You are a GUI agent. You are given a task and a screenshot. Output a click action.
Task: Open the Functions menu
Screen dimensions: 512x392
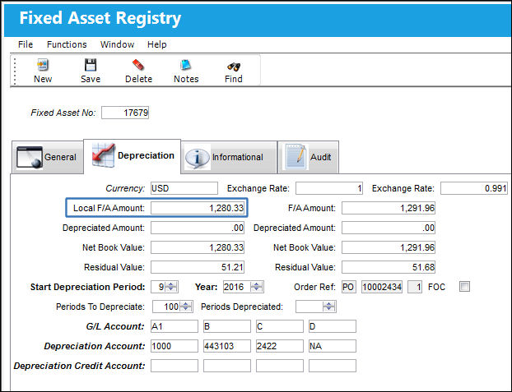click(x=67, y=44)
